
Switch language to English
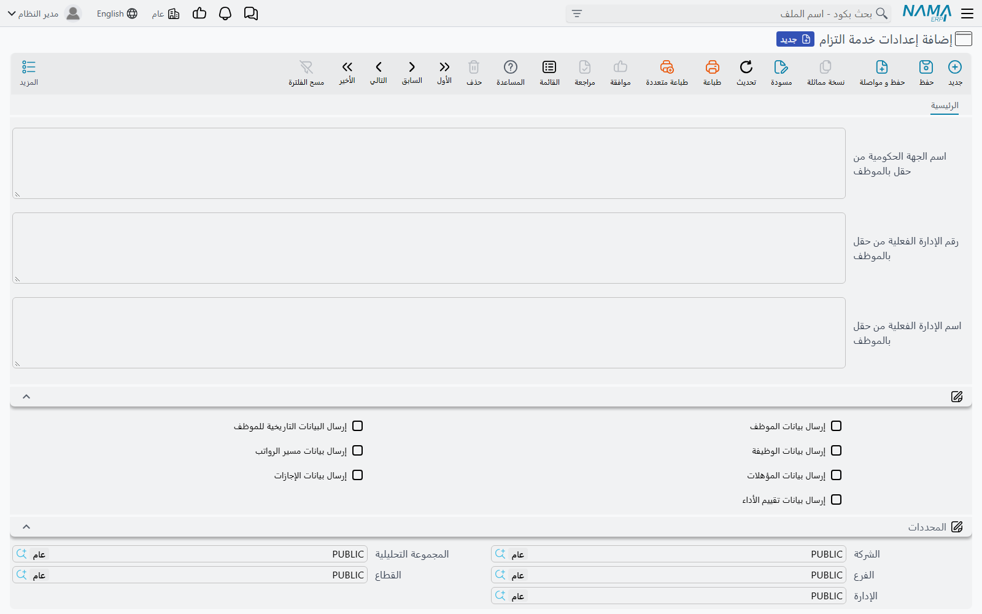(117, 14)
